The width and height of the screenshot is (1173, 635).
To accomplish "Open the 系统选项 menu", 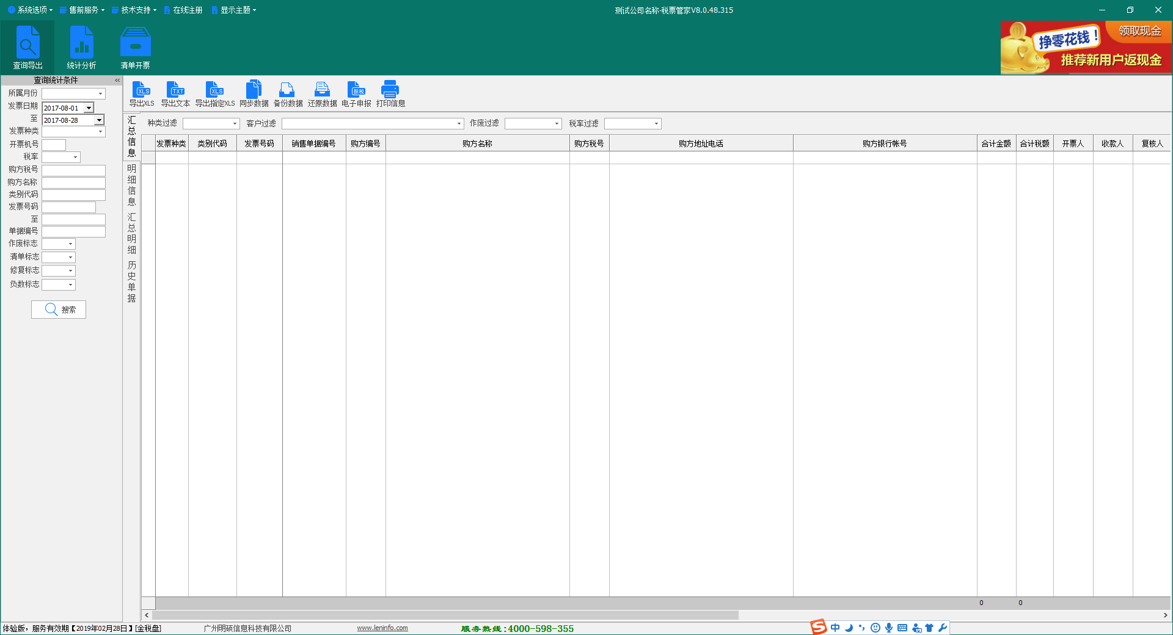I will click(x=31, y=10).
